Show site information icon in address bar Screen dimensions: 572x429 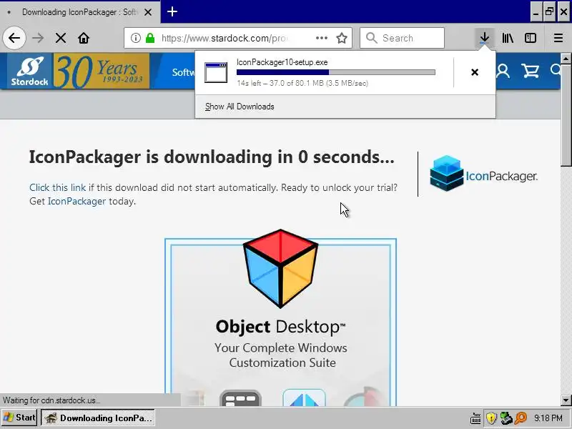coord(135,38)
